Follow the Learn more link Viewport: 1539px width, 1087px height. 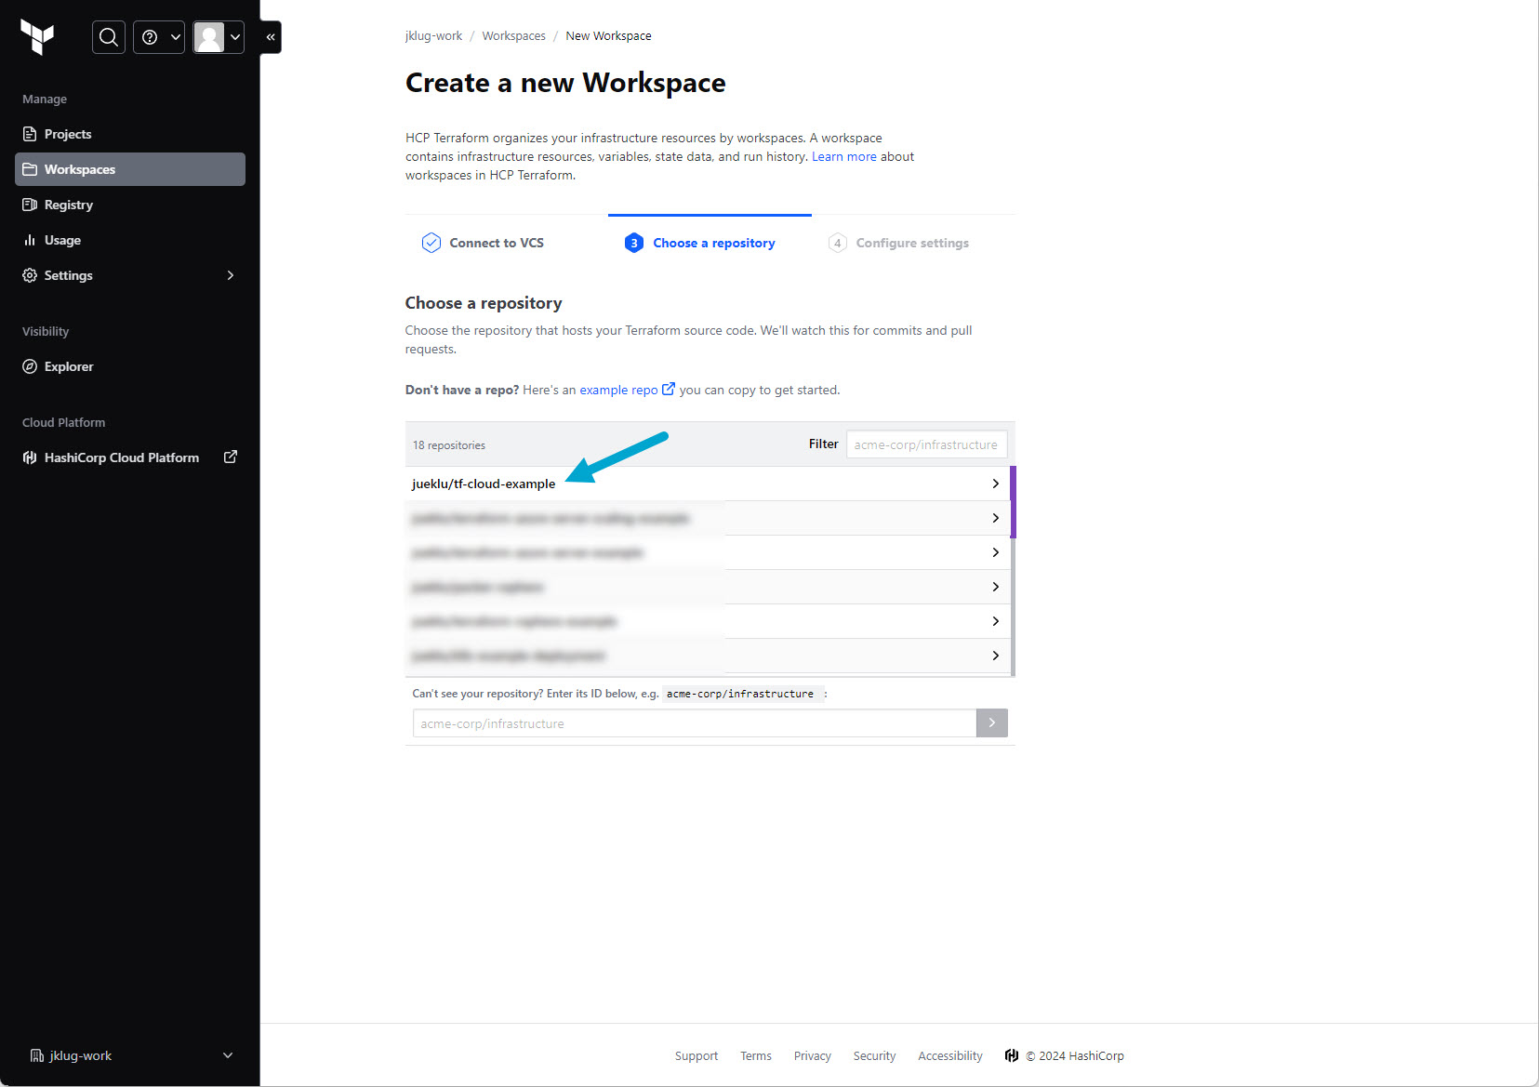(x=843, y=156)
